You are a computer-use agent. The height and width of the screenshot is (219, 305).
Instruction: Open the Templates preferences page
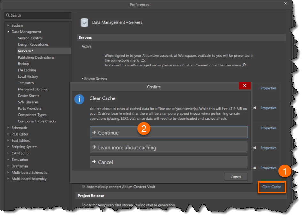click(x=26, y=83)
